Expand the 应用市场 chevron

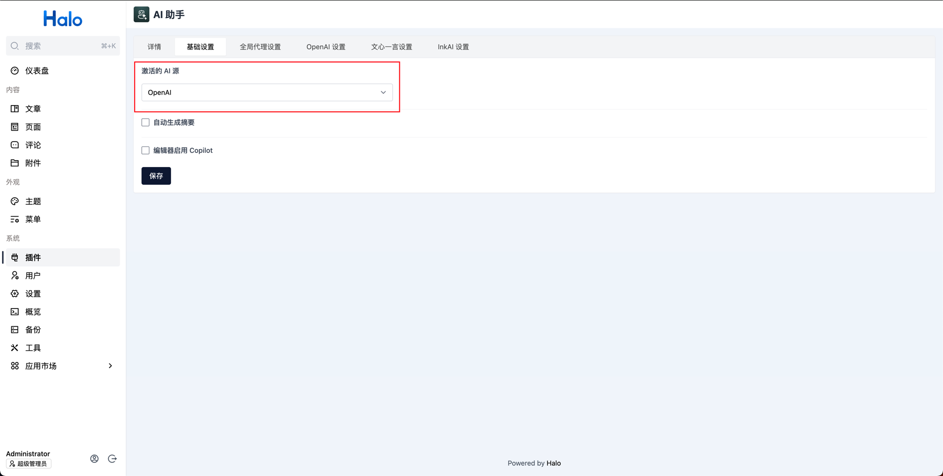tap(111, 366)
